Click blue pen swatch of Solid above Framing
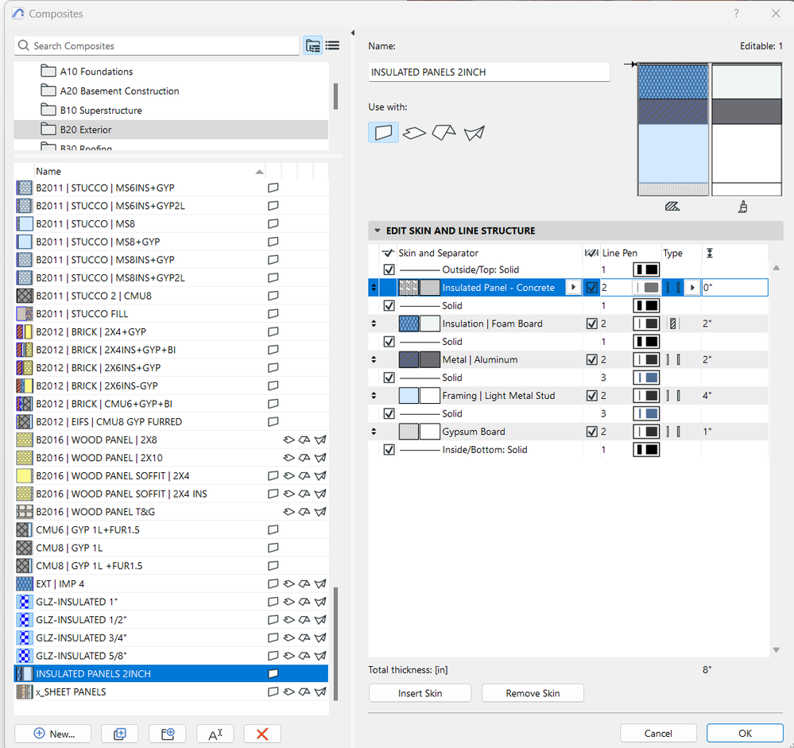This screenshot has width=794, height=748. point(646,378)
